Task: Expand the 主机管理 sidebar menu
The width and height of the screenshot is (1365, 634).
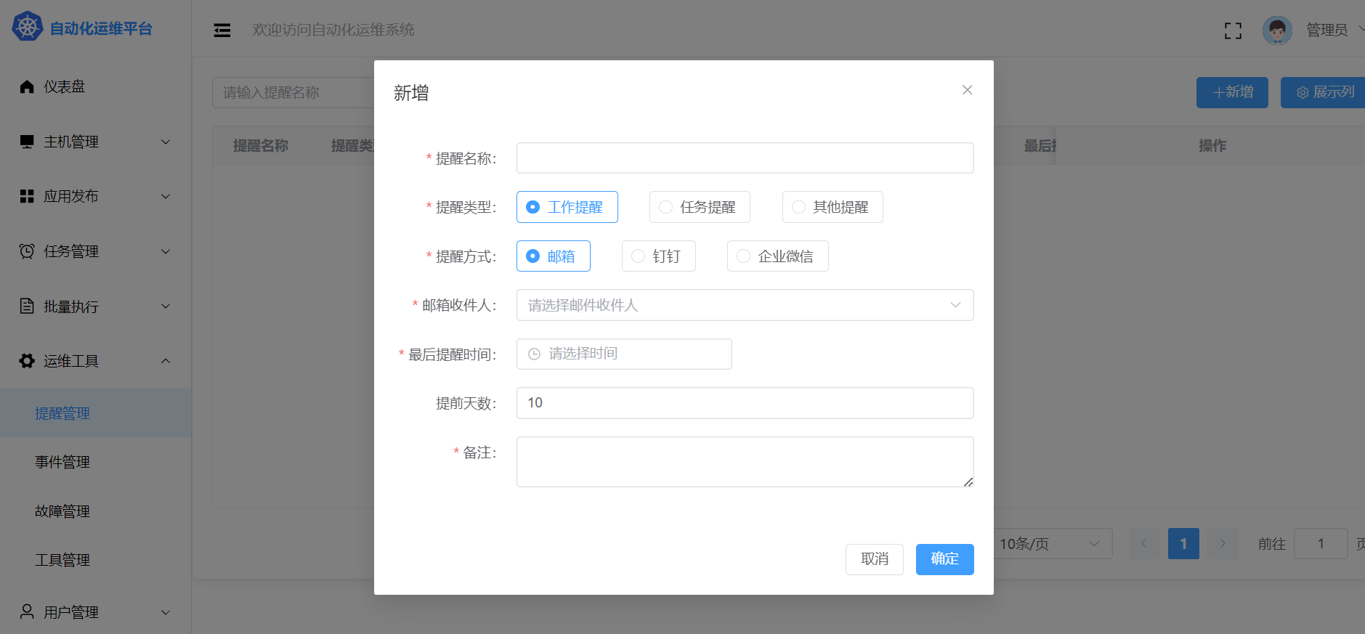Action: click(95, 142)
